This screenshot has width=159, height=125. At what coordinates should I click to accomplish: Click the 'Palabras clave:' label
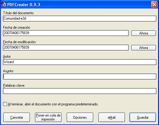(14, 85)
